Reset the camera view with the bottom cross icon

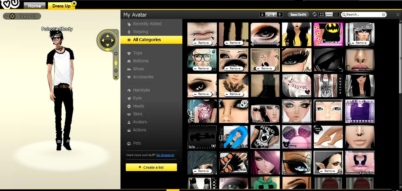[116, 77]
